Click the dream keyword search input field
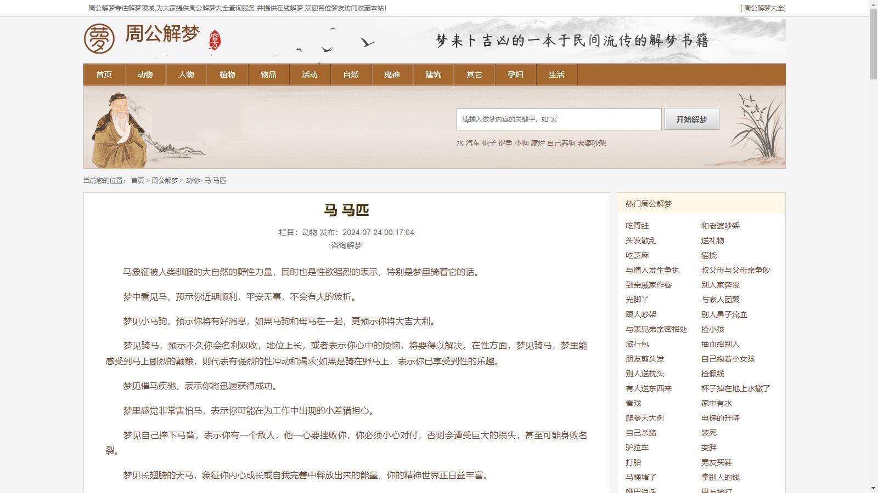This screenshot has height=493, width=878. (x=559, y=119)
